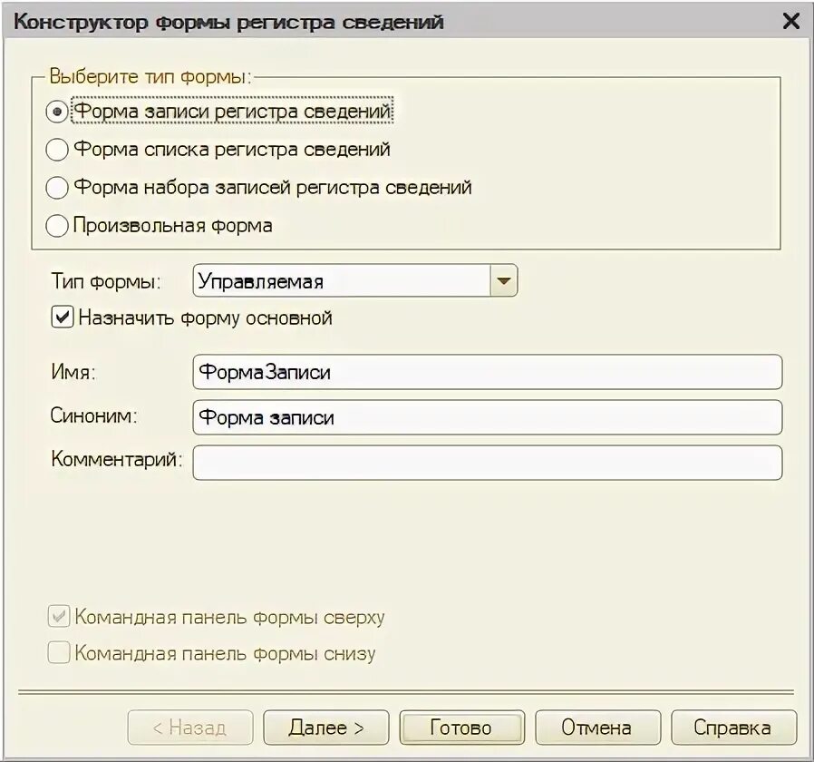Click the 'Тип формы:' label
This screenshot has height=762, width=814.
click(x=106, y=281)
